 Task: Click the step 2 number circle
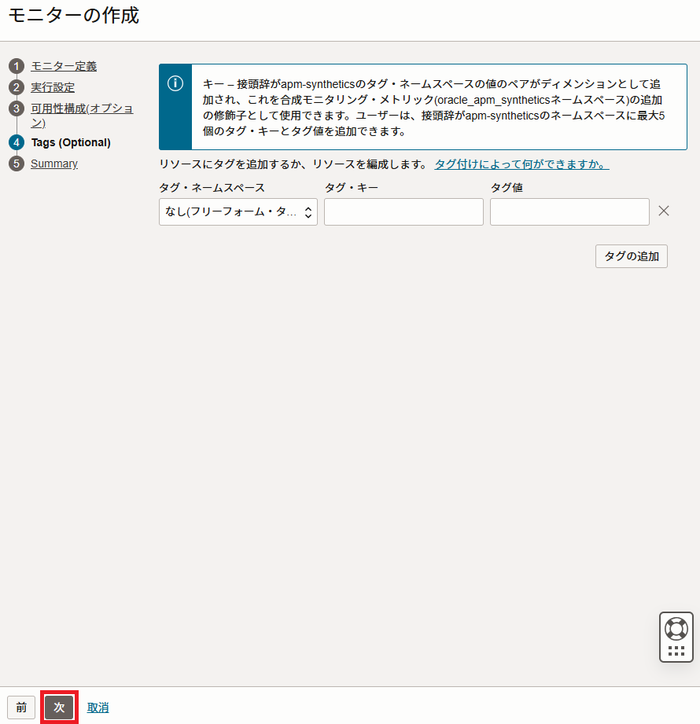(x=17, y=87)
